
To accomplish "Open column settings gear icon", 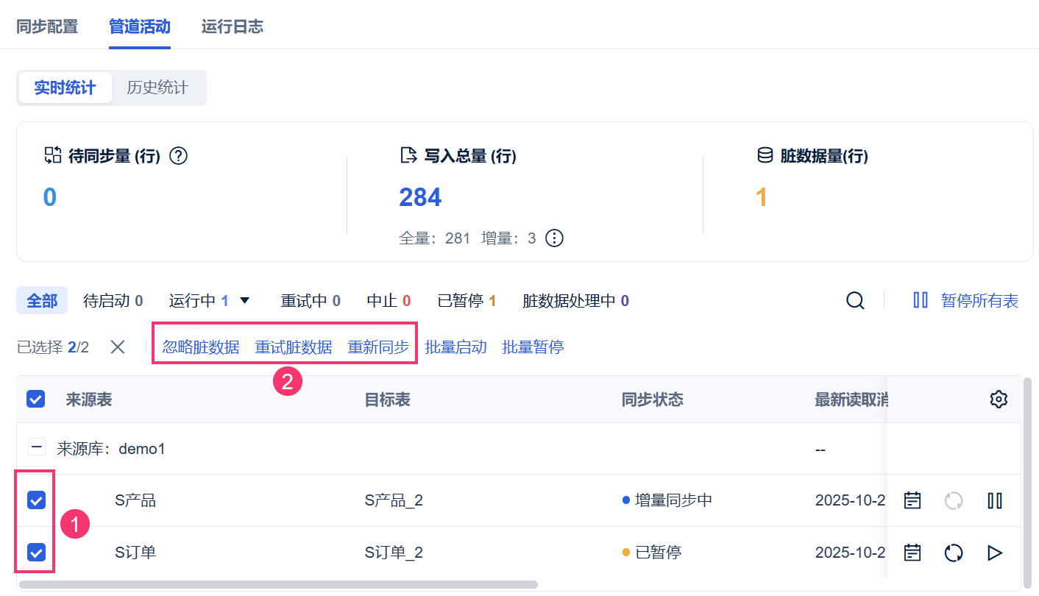I will tap(998, 400).
